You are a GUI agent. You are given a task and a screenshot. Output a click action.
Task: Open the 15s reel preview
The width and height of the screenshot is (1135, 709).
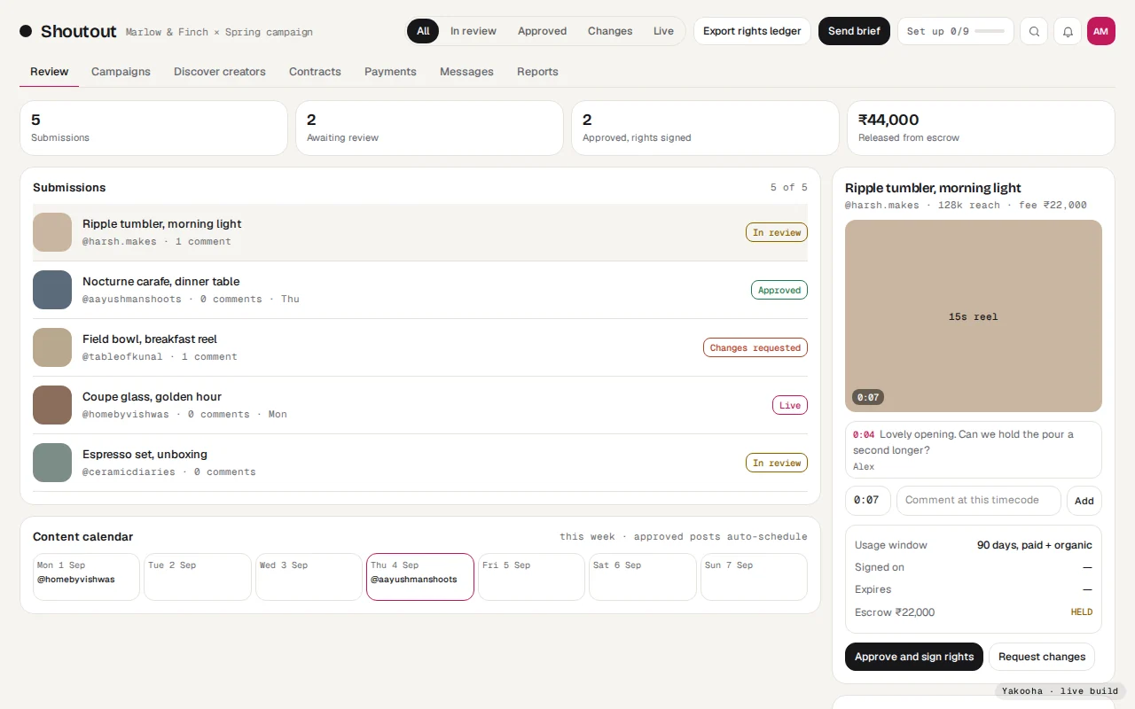(974, 316)
